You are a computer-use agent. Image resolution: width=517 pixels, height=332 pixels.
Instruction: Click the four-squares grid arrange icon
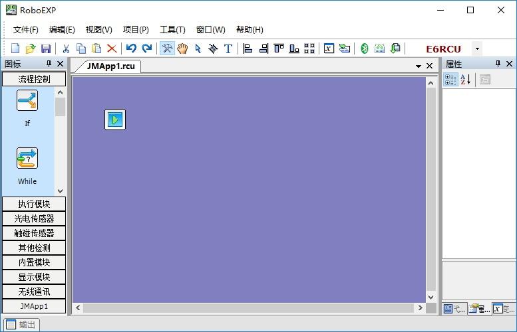pyautogui.click(x=309, y=48)
